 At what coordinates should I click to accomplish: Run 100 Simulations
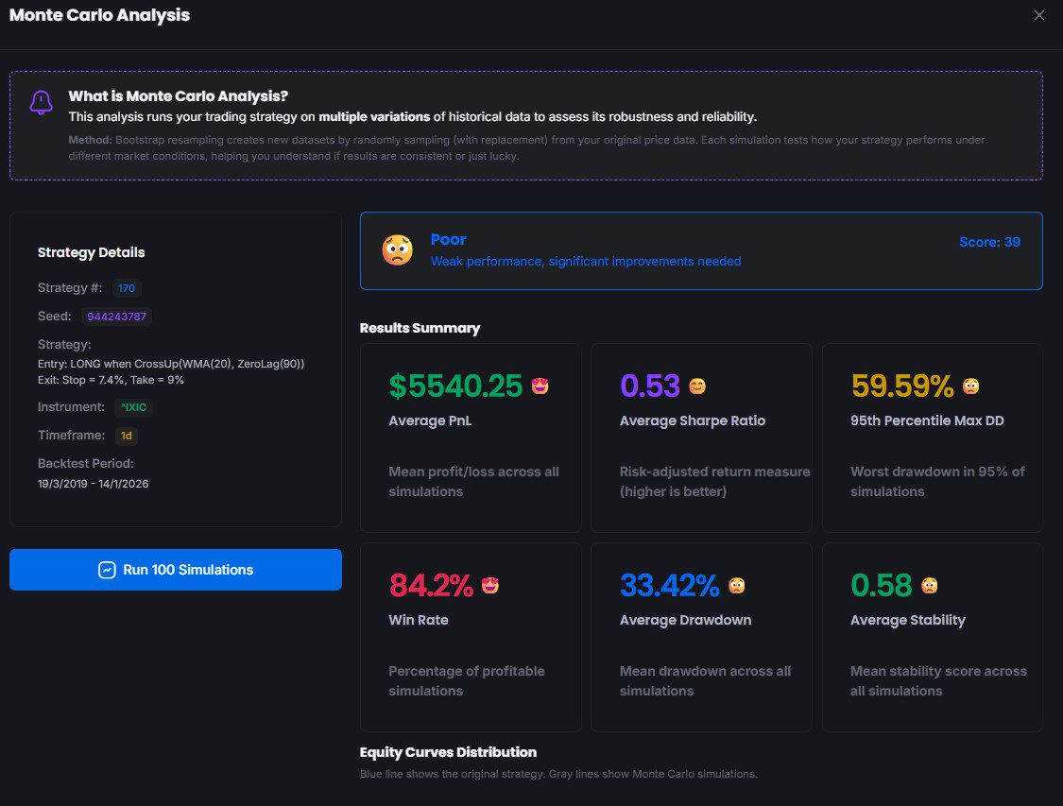(176, 570)
